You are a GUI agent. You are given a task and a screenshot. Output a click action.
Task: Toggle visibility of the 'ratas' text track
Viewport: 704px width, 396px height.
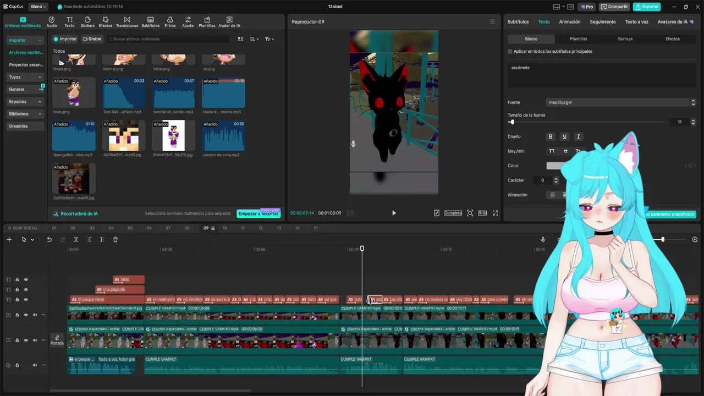pyautogui.click(x=26, y=279)
